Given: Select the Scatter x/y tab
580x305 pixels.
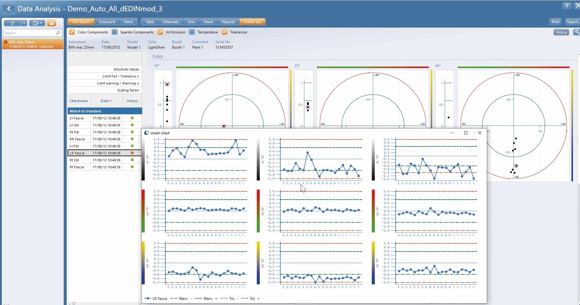Looking at the screenshot, I should [x=252, y=22].
